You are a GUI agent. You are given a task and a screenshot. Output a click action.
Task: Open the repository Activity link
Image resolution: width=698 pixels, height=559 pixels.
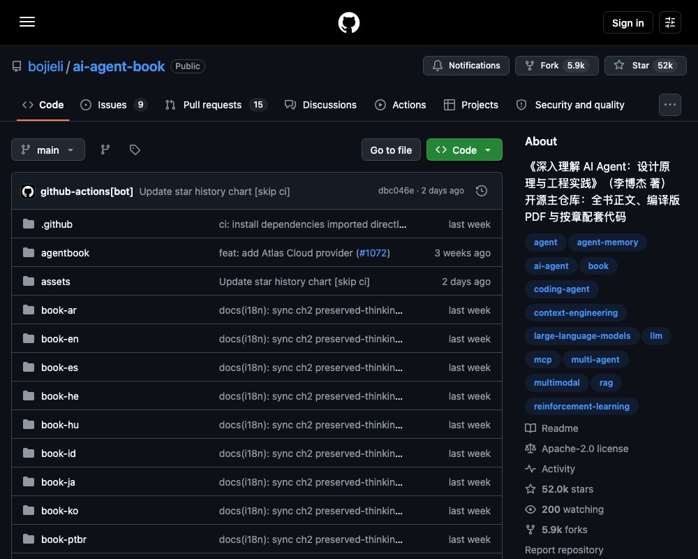(550, 469)
